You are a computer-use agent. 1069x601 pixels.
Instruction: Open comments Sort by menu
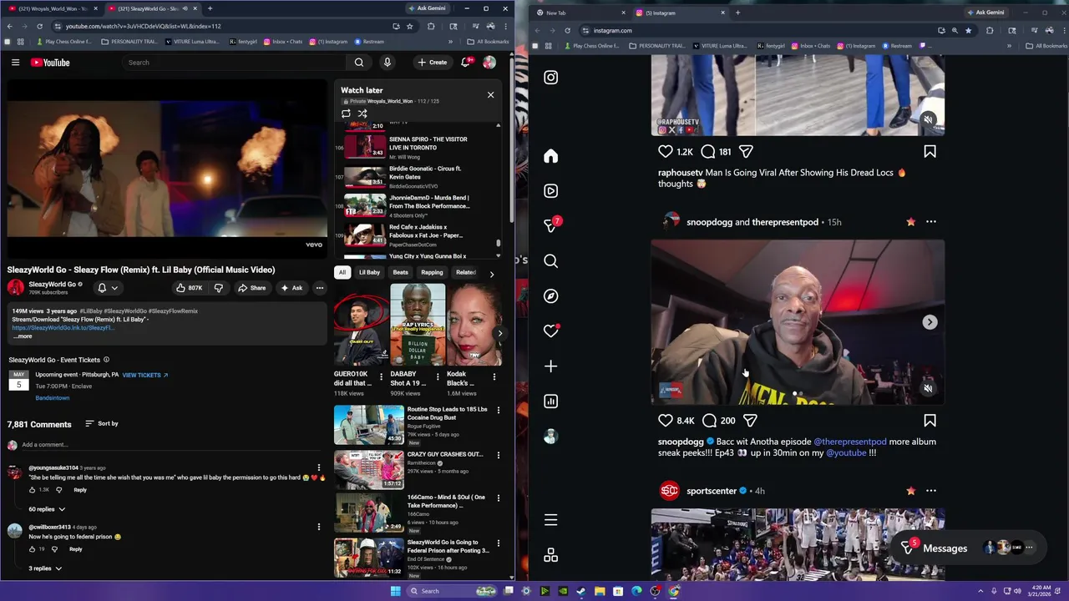[102, 424]
